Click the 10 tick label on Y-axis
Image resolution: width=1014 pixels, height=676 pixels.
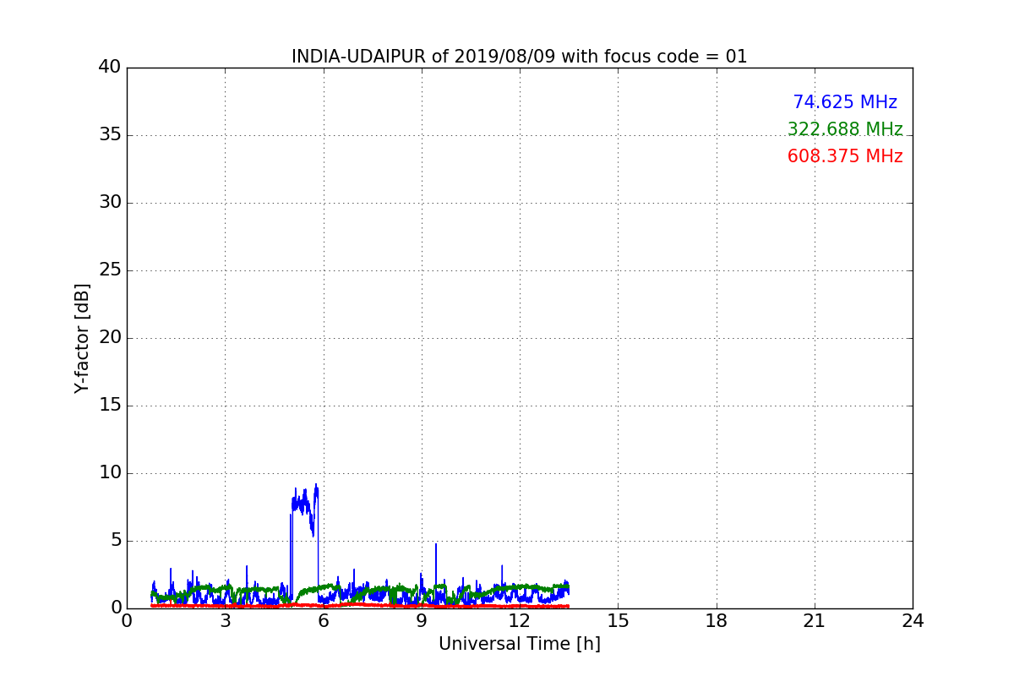pos(110,473)
